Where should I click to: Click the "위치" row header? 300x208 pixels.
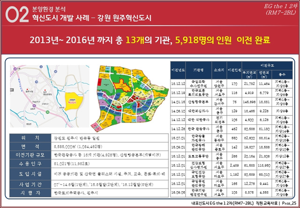(30, 138)
